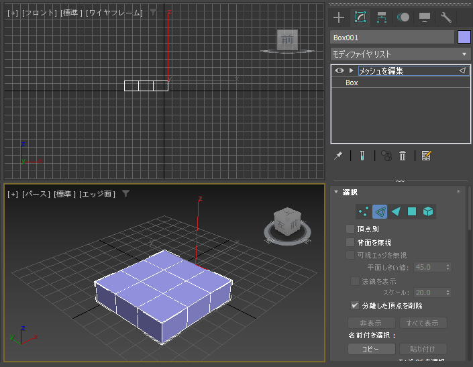Toggle Show End Result test-tube icon
Image resolution: width=473 pixels, height=367 pixels.
pyautogui.click(x=362, y=156)
